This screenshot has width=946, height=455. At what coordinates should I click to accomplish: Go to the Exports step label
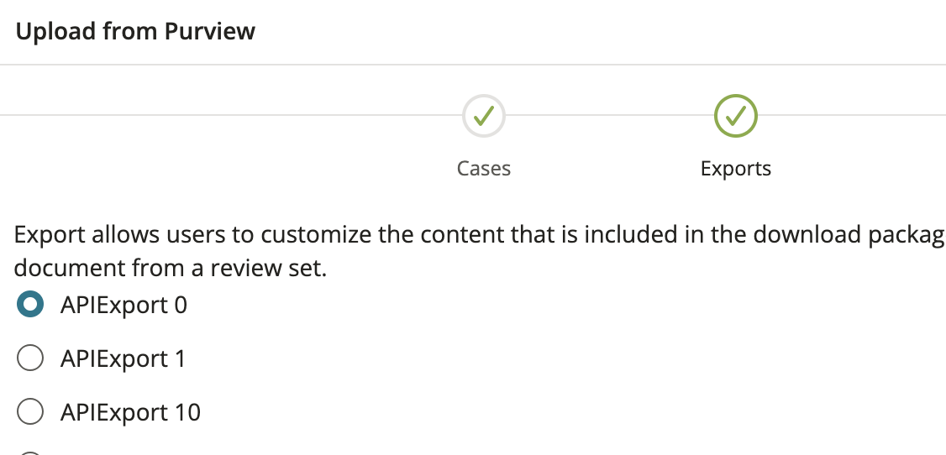click(x=735, y=168)
